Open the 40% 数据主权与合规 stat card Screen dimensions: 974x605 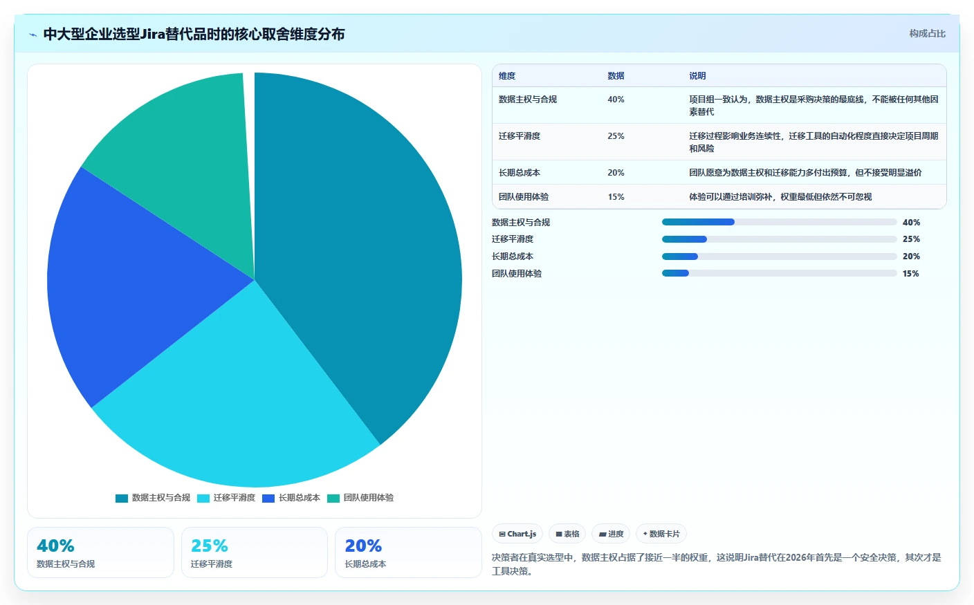point(100,552)
